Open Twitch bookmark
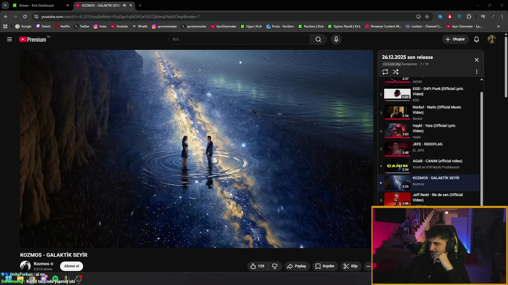 coord(43,27)
